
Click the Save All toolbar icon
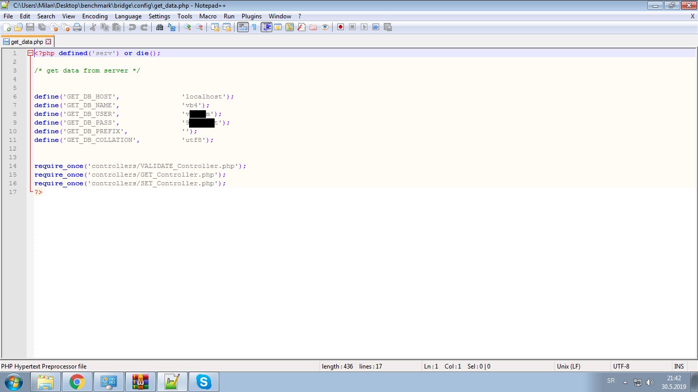42,27
